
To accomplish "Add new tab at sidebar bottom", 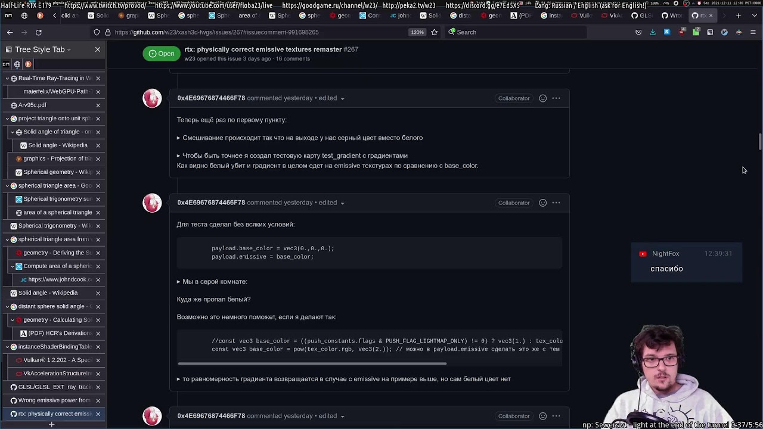I will pyautogui.click(x=52, y=424).
